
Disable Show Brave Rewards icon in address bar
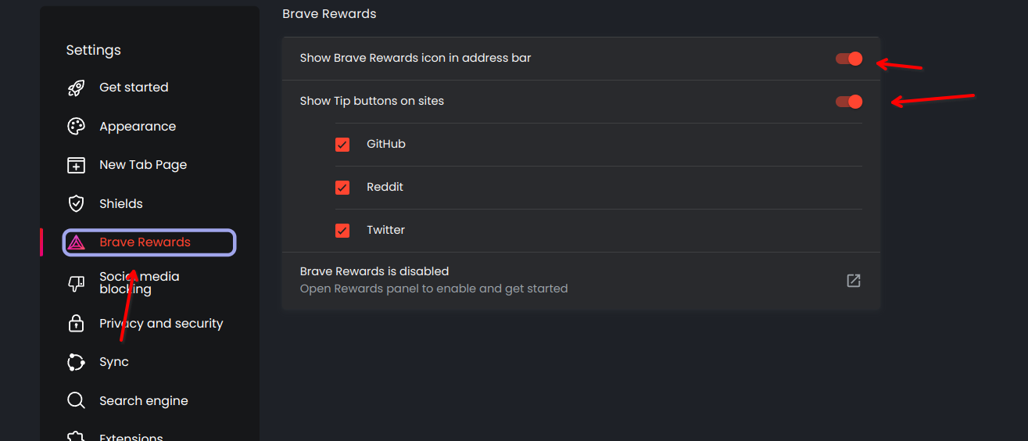pyautogui.click(x=849, y=59)
